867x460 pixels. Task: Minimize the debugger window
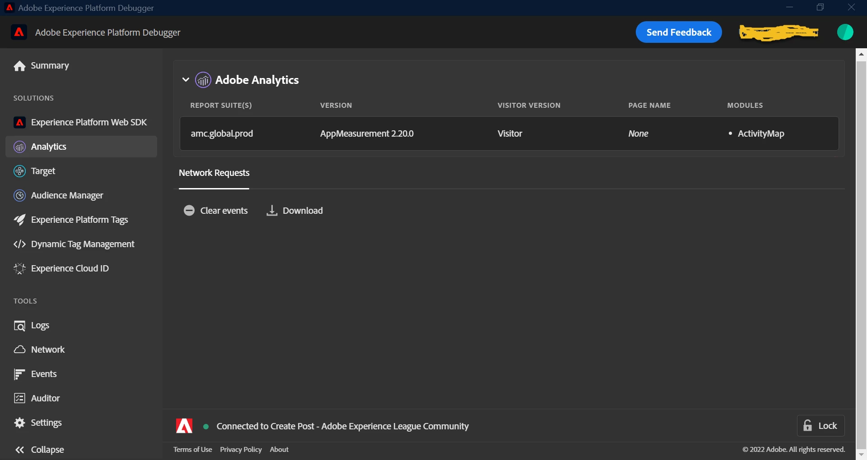tap(789, 7)
